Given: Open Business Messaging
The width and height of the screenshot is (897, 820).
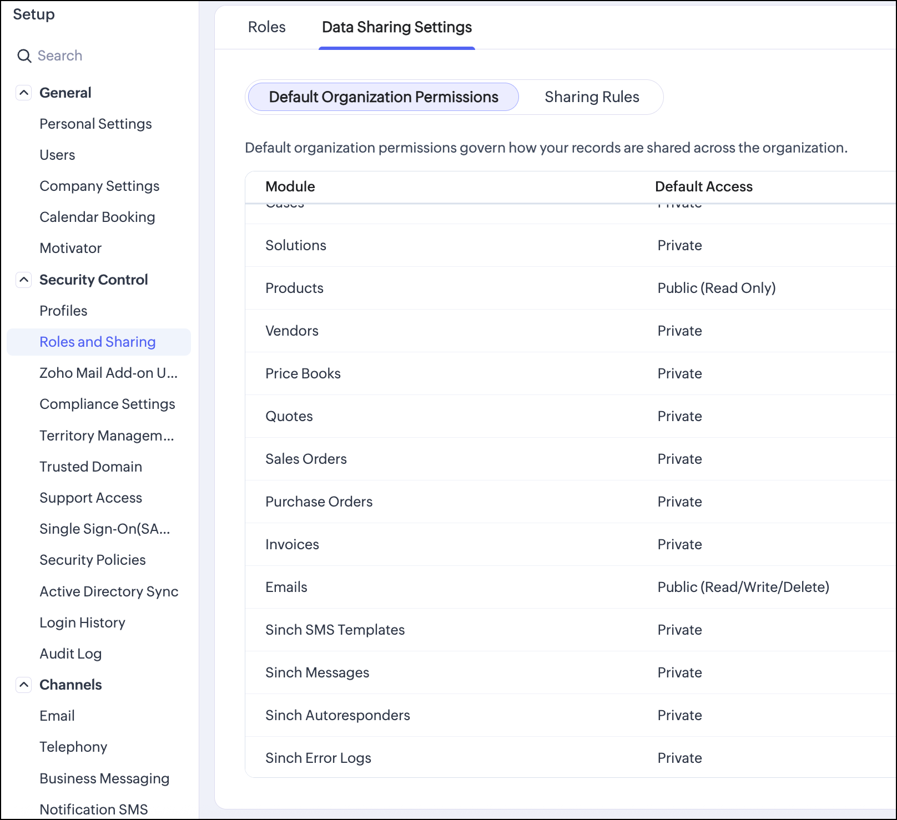Looking at the screenshot, I should click(104, 778).
